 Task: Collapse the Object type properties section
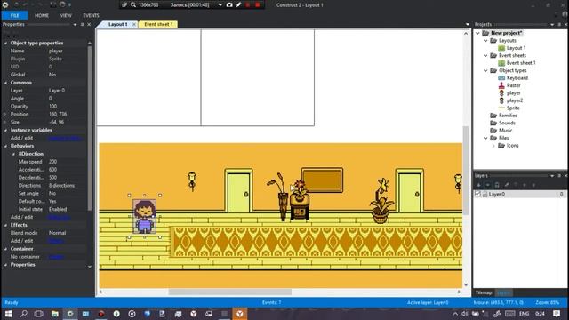tap(5, 44)
